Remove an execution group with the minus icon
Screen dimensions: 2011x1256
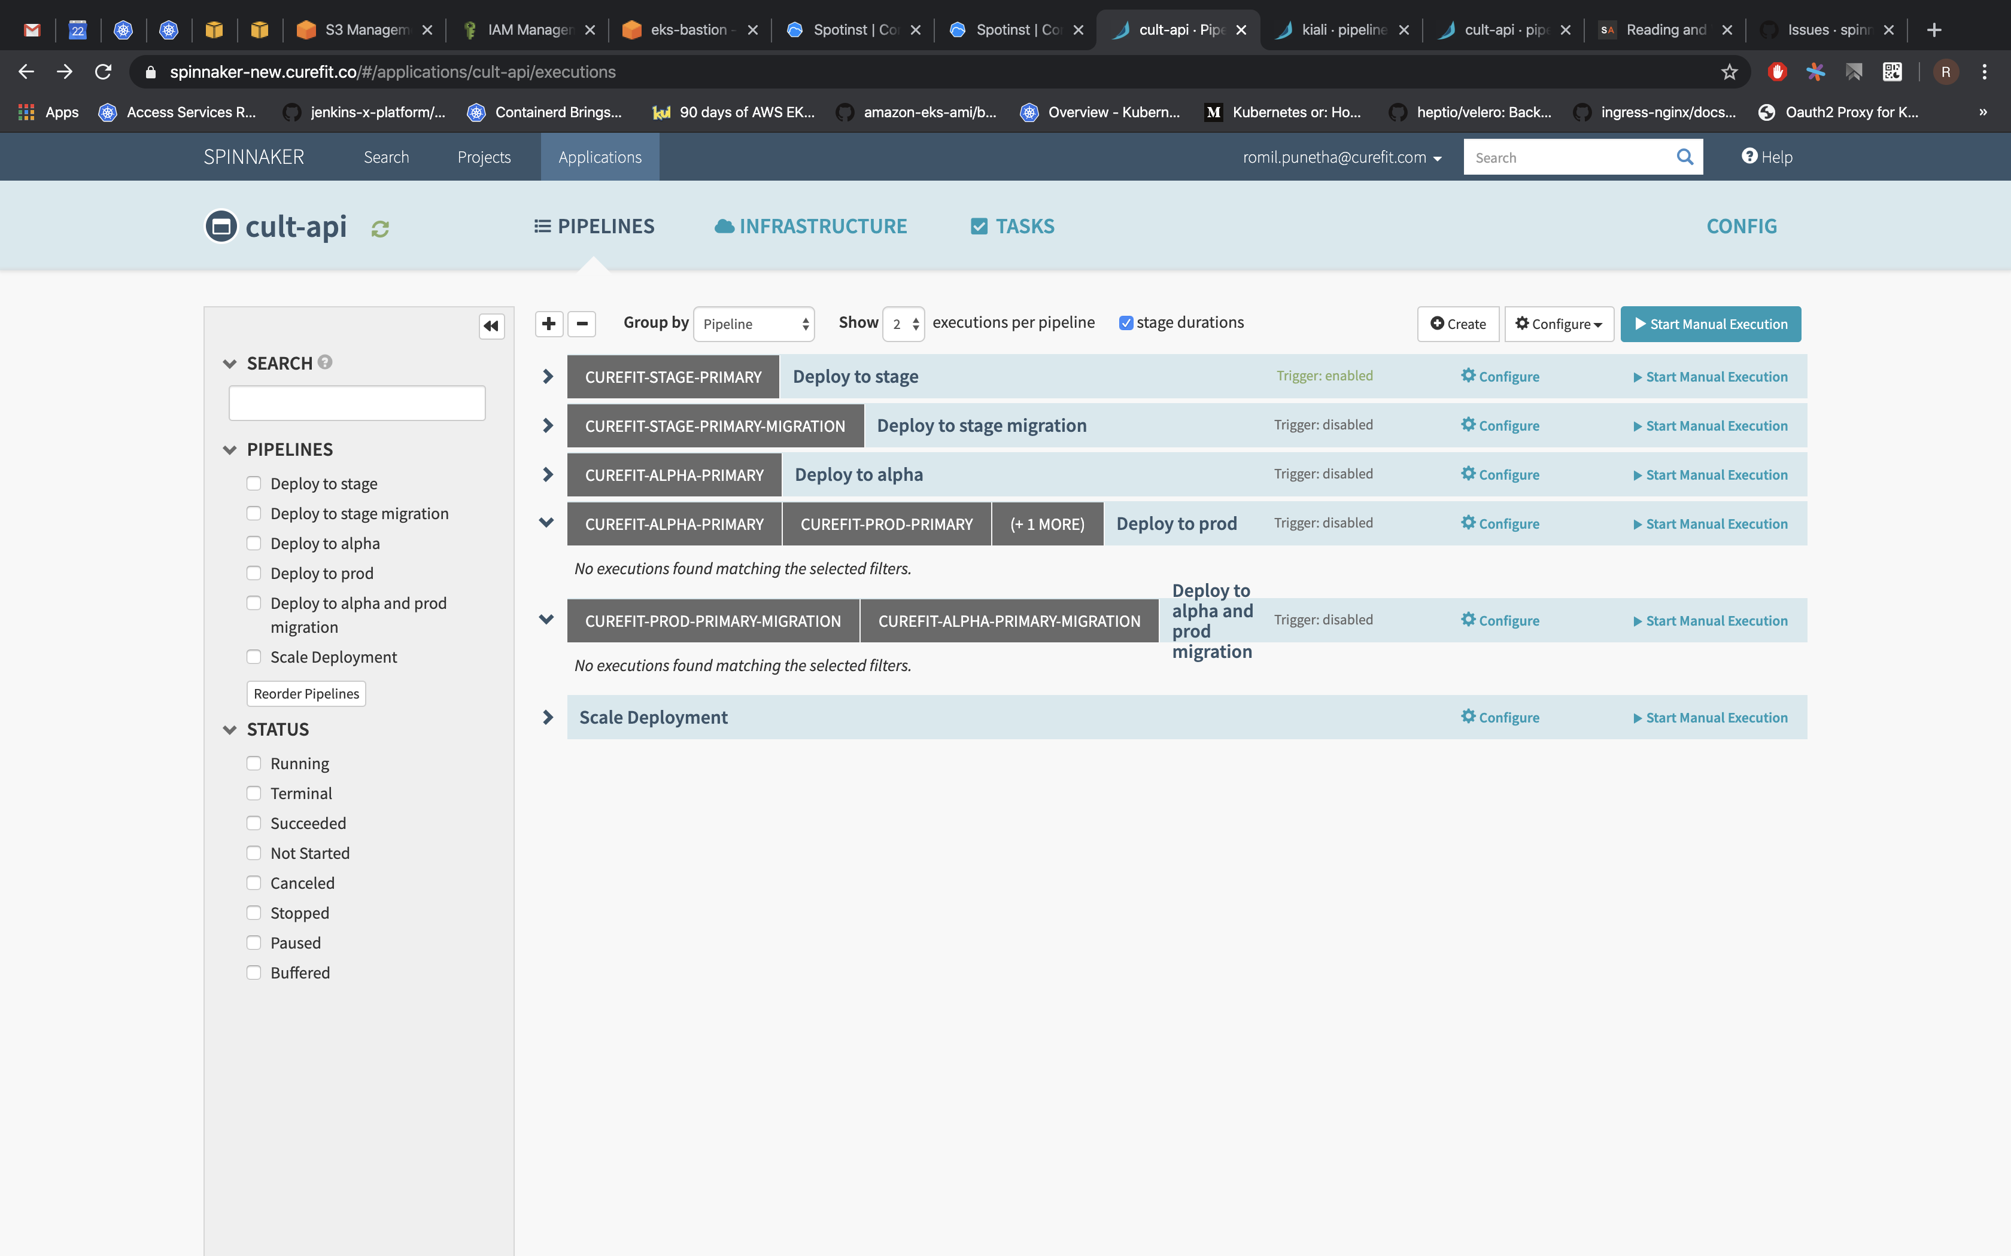point(582,324)
